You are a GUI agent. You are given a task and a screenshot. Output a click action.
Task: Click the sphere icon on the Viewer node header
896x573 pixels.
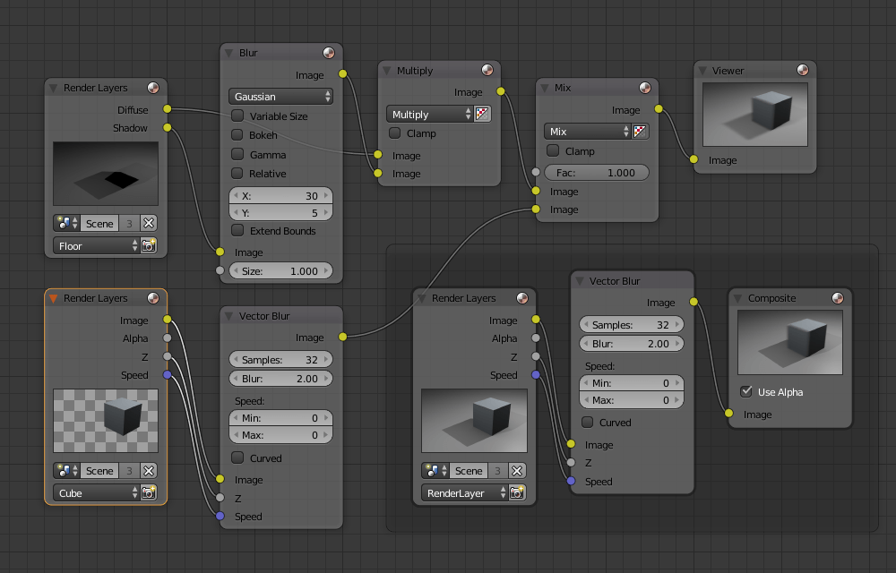(x=804, y=70)
